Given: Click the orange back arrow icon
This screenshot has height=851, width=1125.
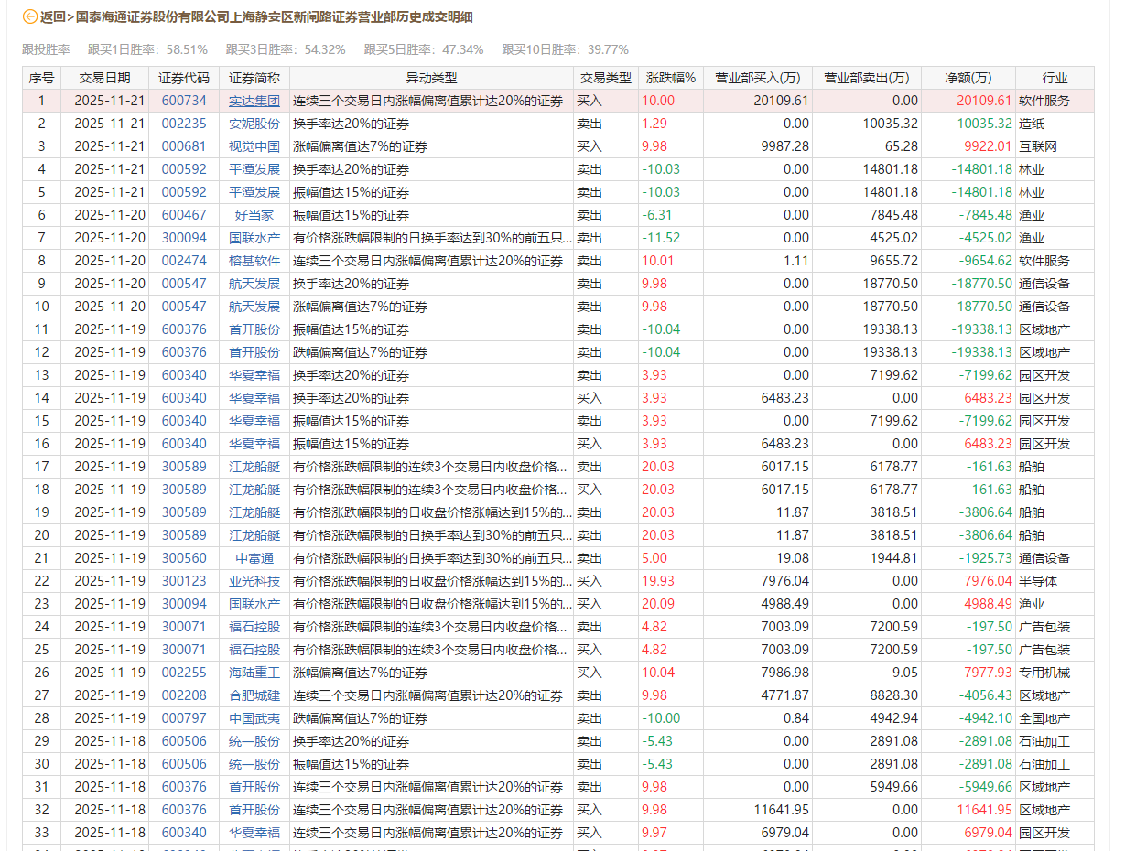Looking at the screenshot, I should click(29, 16).
